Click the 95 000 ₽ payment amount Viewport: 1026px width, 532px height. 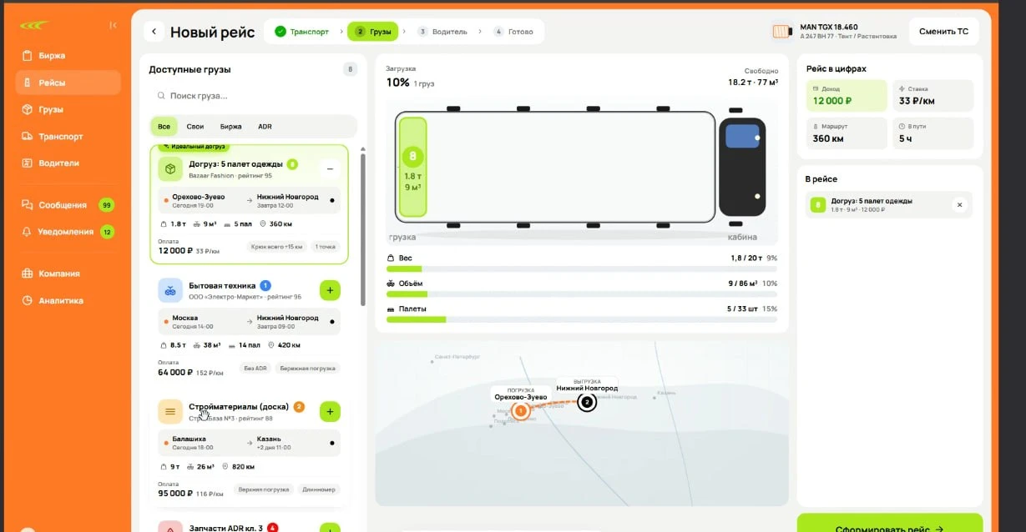(175, 494)
